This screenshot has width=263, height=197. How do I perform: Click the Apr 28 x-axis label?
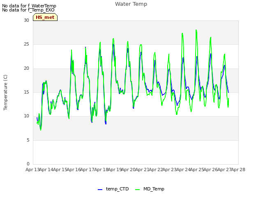click(238, 170)
